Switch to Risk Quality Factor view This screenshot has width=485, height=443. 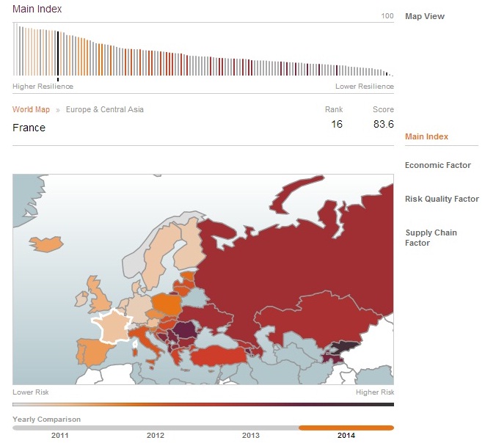(442, 199)
